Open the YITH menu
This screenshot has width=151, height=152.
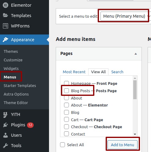25,114
